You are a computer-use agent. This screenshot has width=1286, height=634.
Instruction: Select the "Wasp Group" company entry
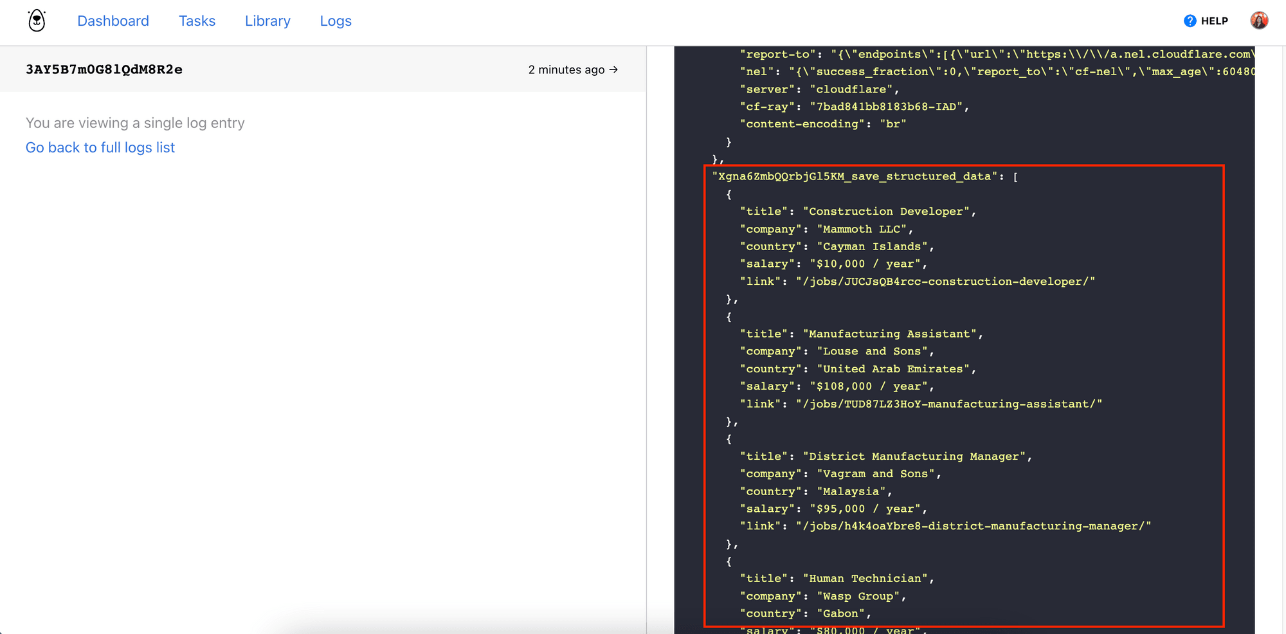click(x=859, y=595)
